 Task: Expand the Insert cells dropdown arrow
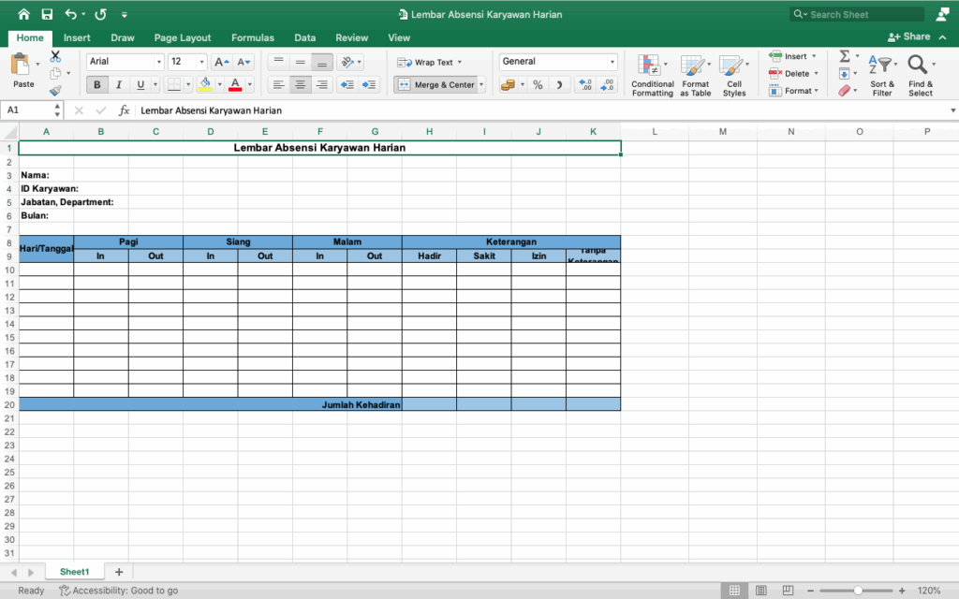click(814, 56)
